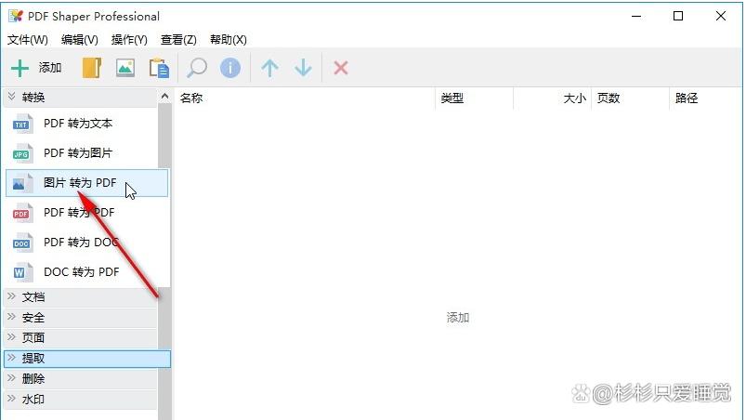Image resolution: width=746 pixels, height=420 pixels.
Task: Click the paste clipboard toolbar icon
Action: pos(159,68)
